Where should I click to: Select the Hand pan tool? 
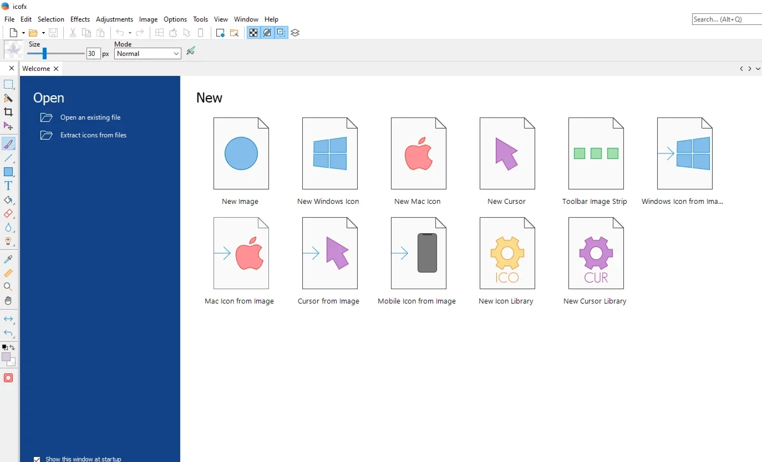(x=8, y=301)
